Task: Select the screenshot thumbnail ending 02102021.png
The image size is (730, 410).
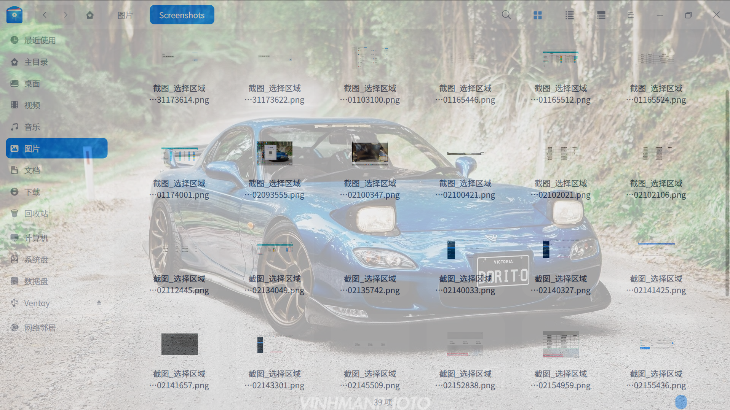Action: pos(561,153)
